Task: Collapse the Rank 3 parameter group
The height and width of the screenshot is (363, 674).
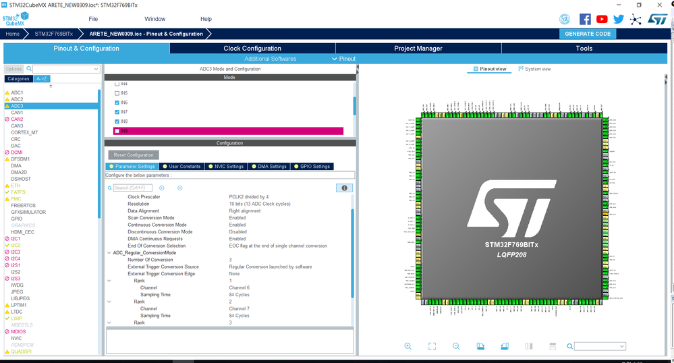Action: coord(109,323)
